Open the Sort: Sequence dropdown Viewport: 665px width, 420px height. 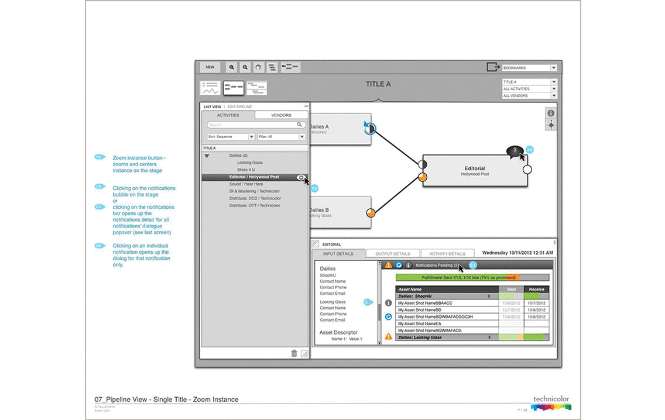coord(231,137)
